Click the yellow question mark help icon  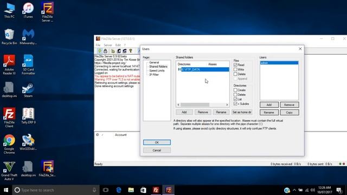tap(131, 51)
